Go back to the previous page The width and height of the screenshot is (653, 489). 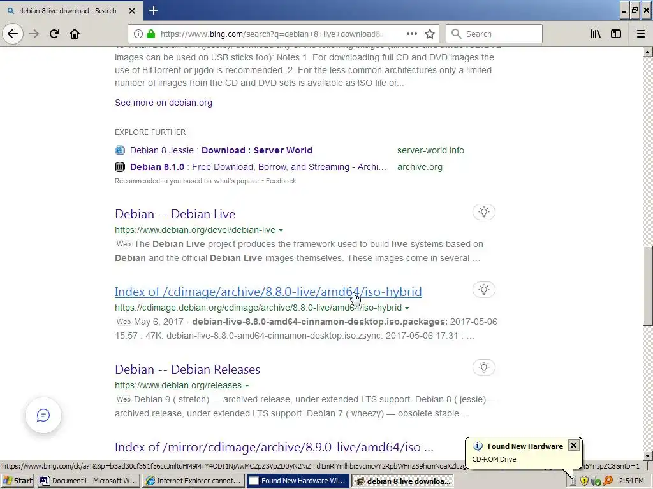(13, 34)
